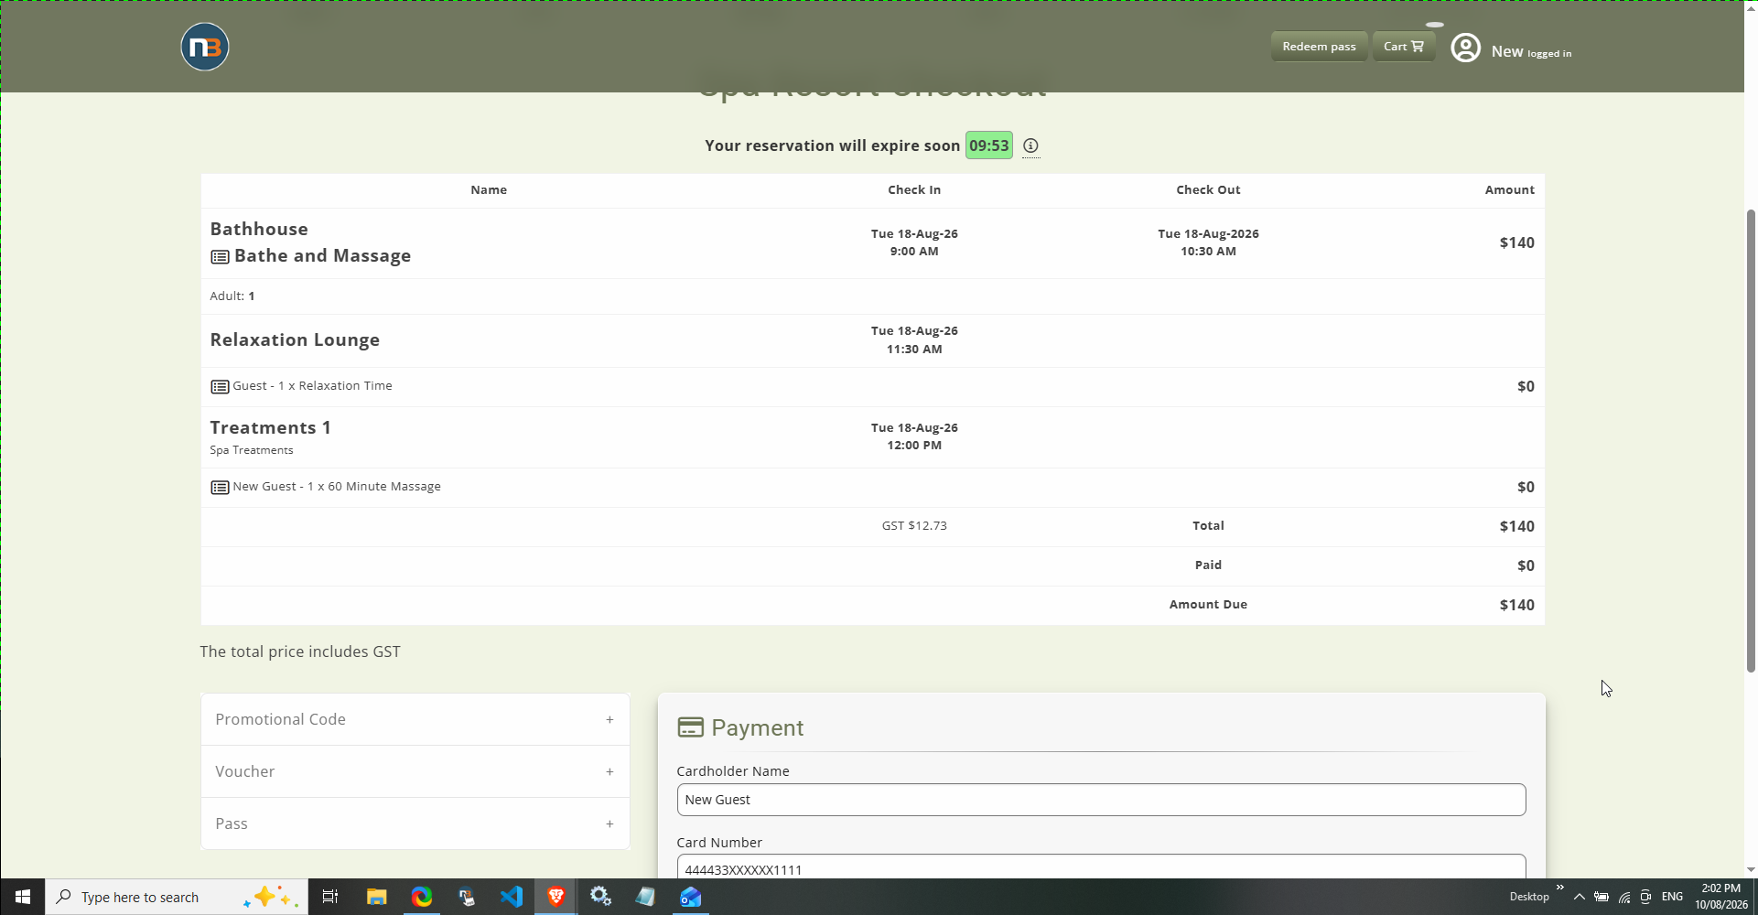The image size is (1758, 915).
Task: Open Outlook from the taskbar
Action: click(x=690, y=897)
